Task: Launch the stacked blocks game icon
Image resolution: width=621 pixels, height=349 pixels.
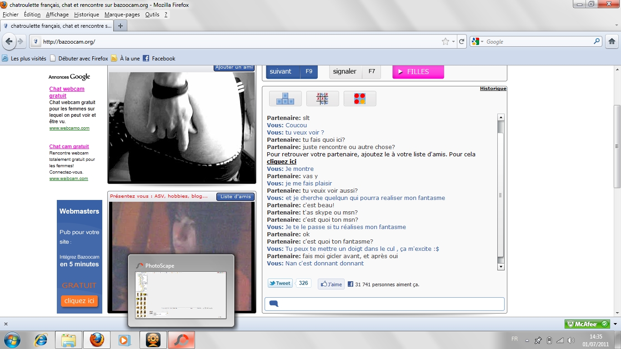Action: point(285,99)
